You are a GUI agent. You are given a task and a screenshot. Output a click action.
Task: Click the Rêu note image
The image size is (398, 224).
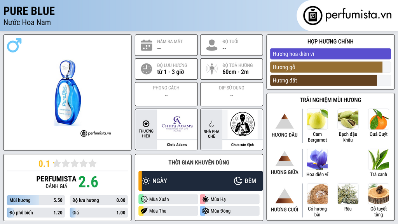point(348,194)
